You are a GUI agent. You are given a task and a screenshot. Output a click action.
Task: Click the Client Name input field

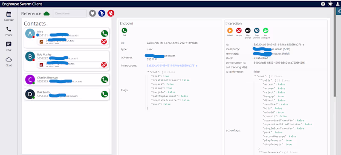pyautogui.click(x=69, y=14)
